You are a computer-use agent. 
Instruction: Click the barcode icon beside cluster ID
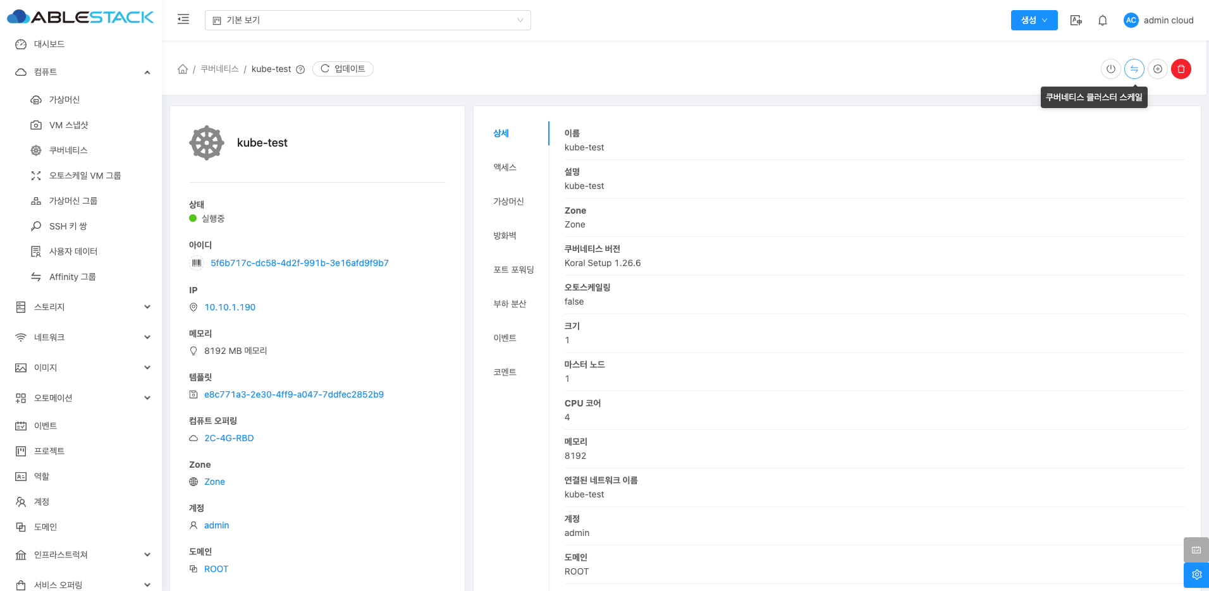[197, 263]
